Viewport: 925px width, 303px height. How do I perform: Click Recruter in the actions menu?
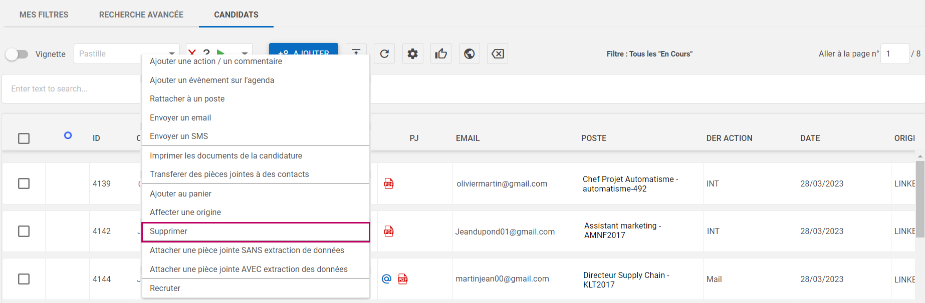[x=165, y=288]
